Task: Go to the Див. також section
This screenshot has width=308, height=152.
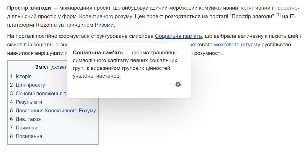Action: tap(28, 119)
